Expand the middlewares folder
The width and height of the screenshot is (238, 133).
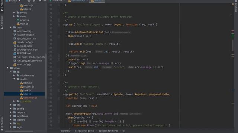[x=14, y=75]
